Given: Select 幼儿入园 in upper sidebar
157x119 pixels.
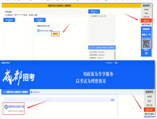Looking at the screenshot, I should pos(146,21).
